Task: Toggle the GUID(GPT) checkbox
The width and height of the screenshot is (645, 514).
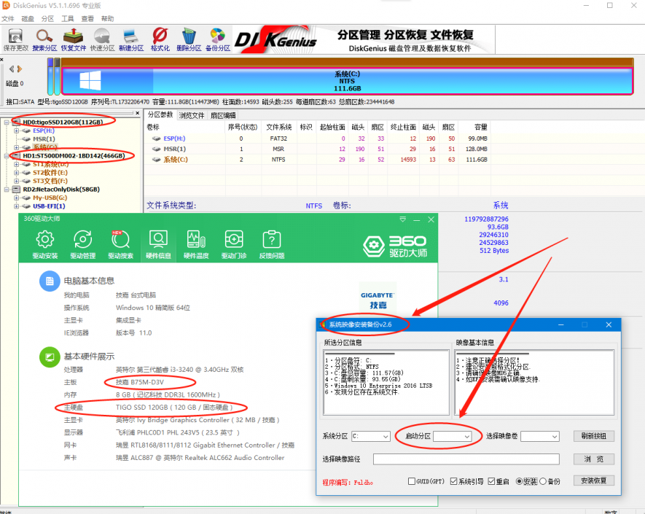Action: tap(411, 481)
